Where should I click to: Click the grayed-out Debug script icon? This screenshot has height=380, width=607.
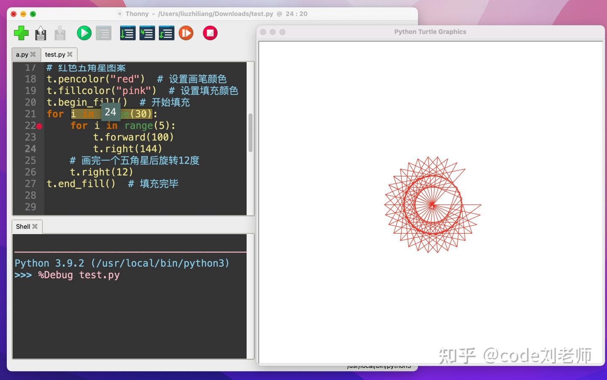(x=103, y=33)
